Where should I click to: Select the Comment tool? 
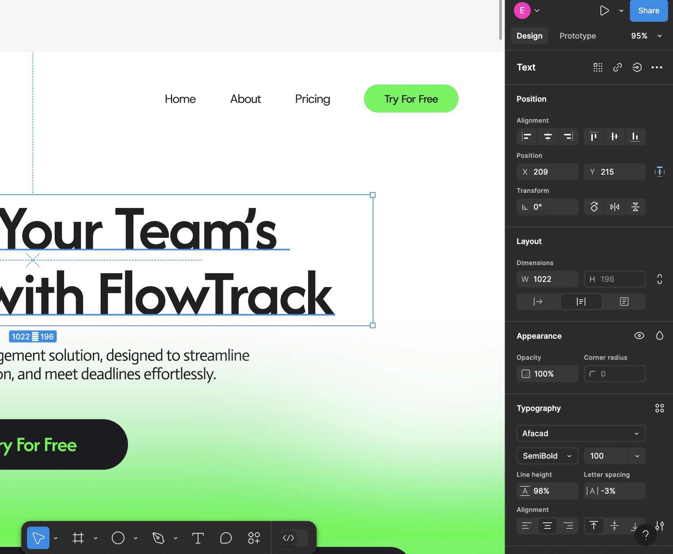pos(226,538)
